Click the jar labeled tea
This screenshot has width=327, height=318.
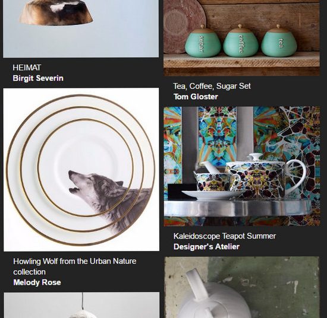pos(279,40)
